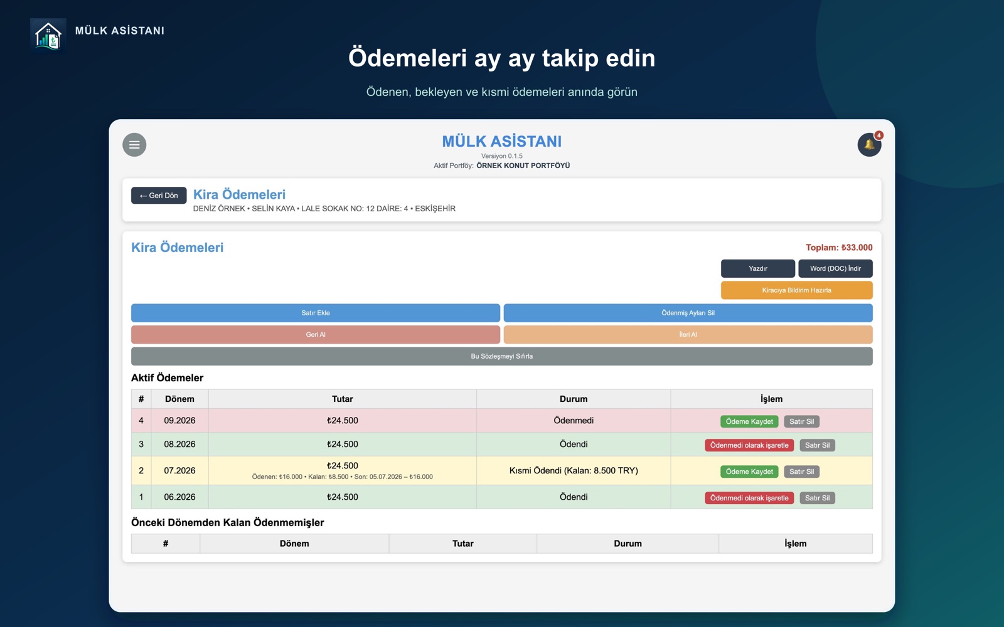
Task: Click the Dönem header in Aktif Ödemeler
Action: tap(179, 399)
